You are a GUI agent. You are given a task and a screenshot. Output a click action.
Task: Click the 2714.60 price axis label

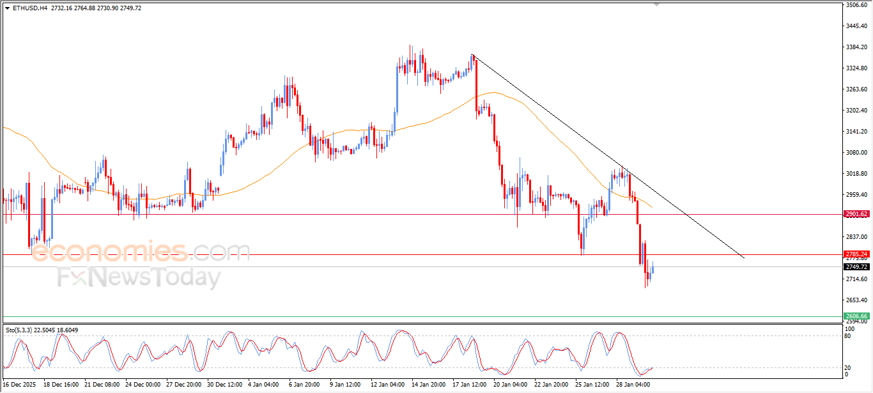coord(856,279)
